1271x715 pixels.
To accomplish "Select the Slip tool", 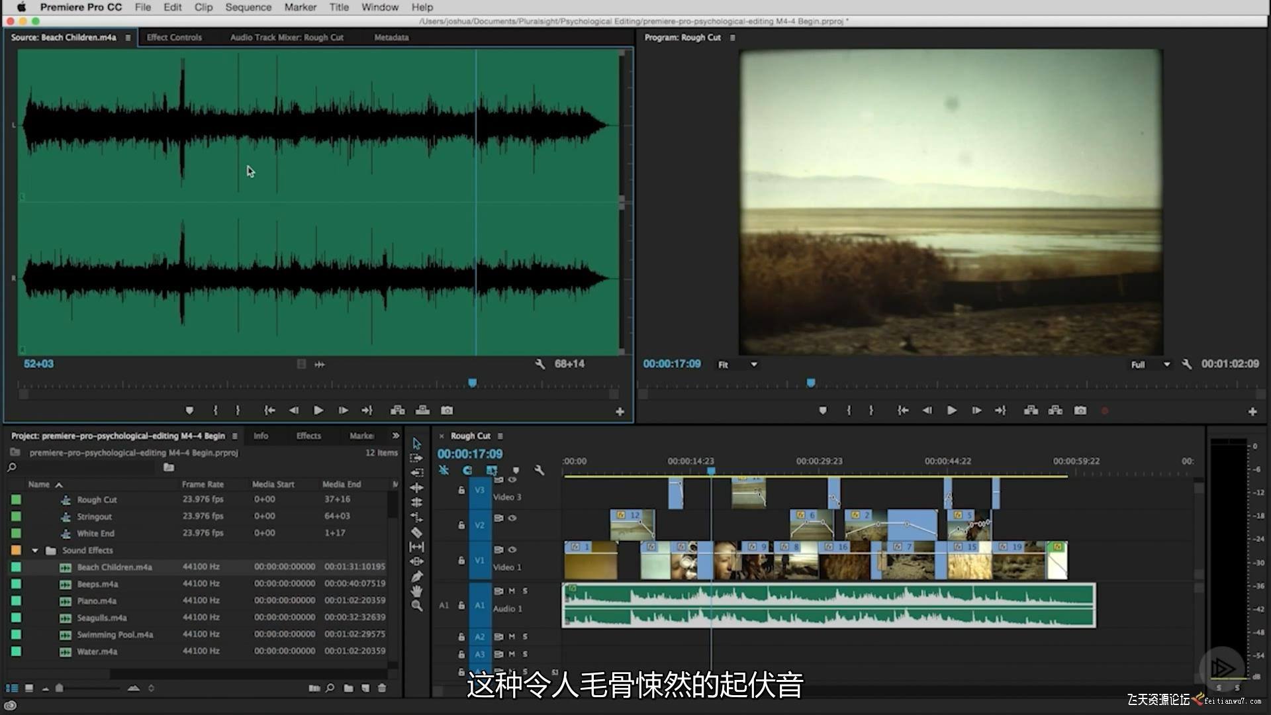I will click(x=416, y=547).
